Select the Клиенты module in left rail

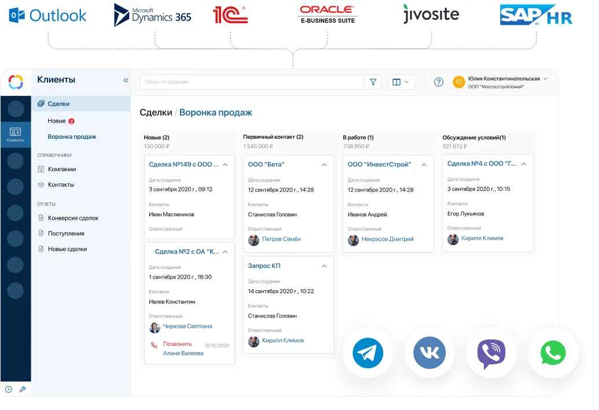[16, 135]
